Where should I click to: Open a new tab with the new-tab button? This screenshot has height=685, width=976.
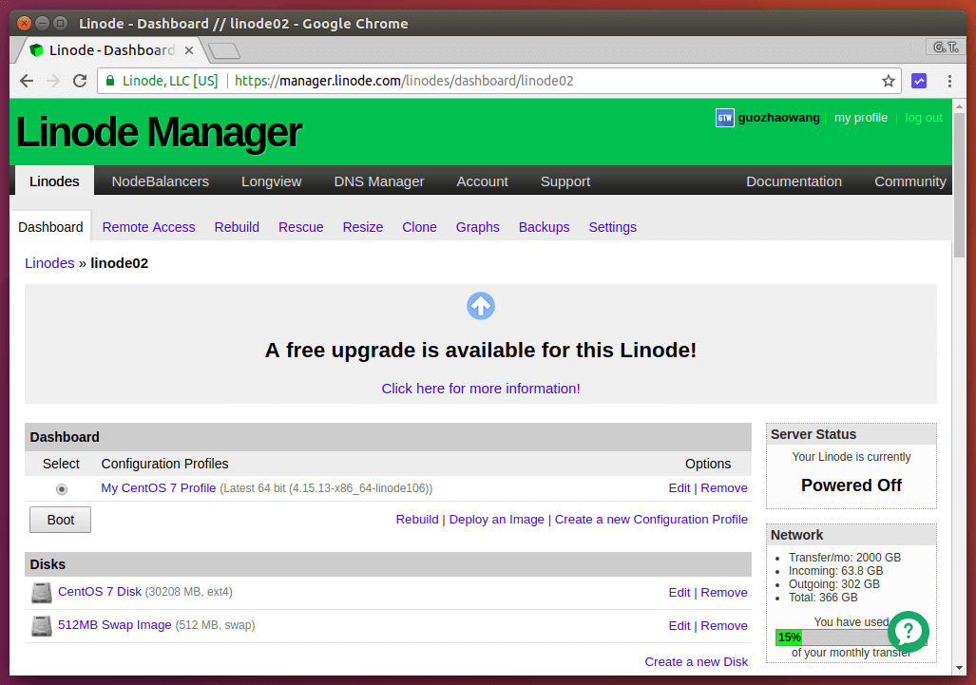coord(223,50)
